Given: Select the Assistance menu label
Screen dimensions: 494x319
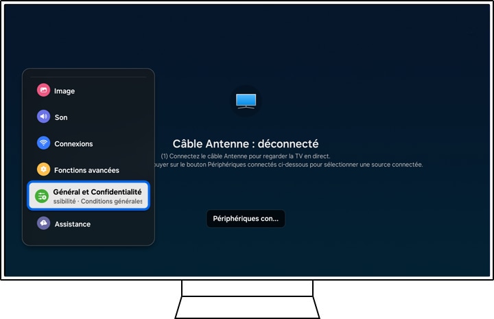Looking at the screenshot, I should 72,224.
